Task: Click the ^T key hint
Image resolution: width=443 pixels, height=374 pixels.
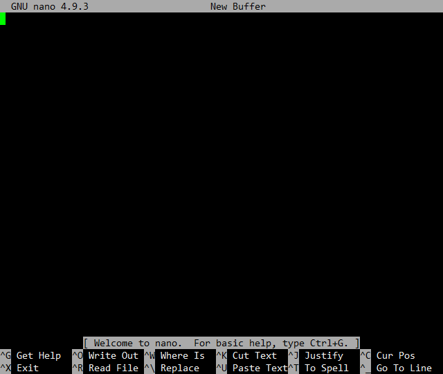Action: (x=293, y=368)
